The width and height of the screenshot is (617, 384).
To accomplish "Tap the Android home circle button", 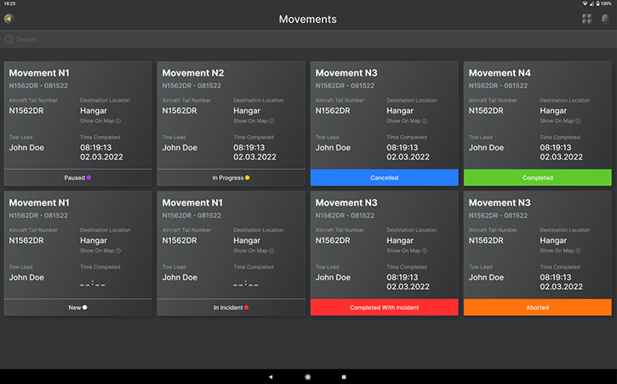I will click(x=308, y=376).
